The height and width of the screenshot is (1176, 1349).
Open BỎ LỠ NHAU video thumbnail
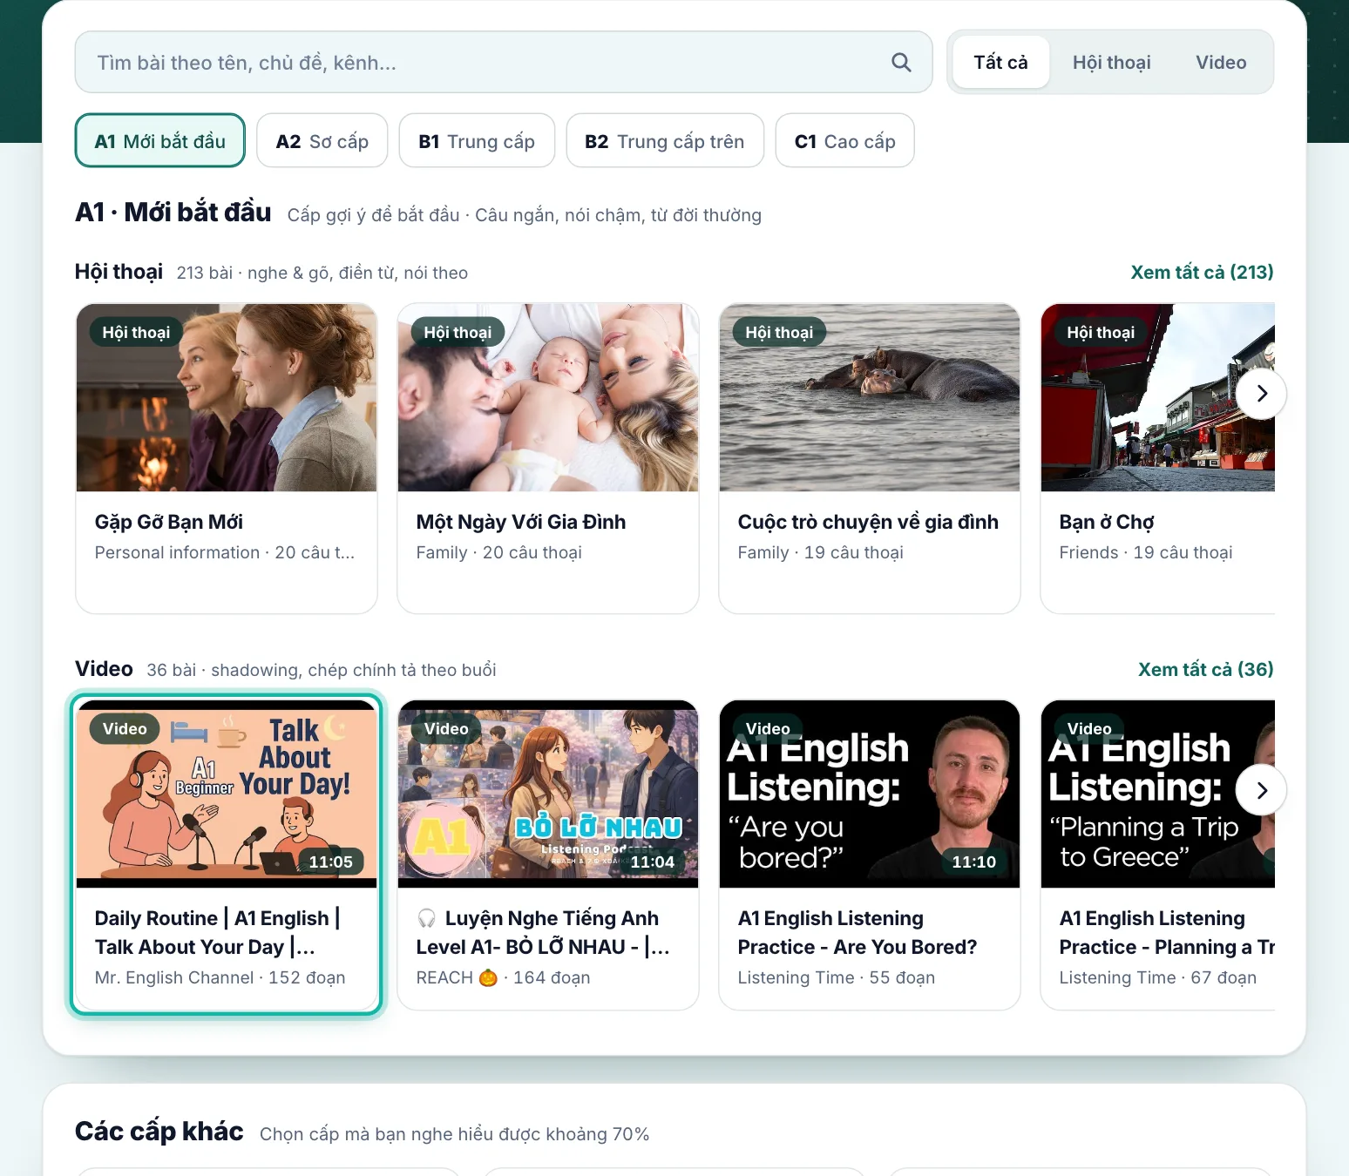tap(548, 794)
